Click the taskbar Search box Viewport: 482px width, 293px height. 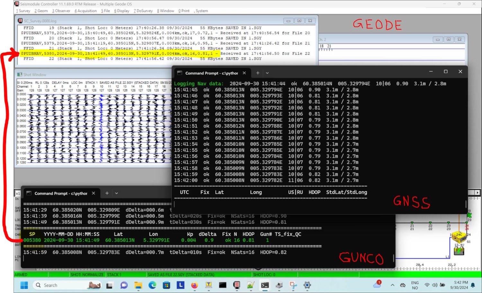(61, 285)
